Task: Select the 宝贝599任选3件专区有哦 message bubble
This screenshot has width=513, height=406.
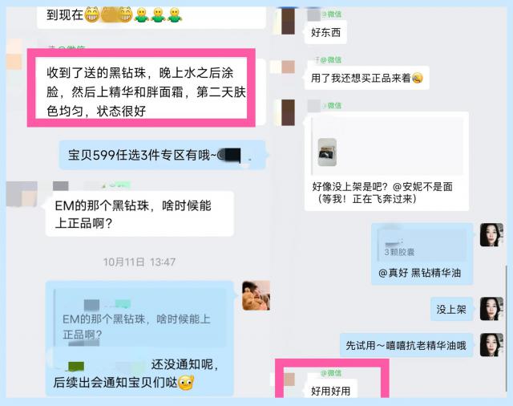Action: pos(162,155)
